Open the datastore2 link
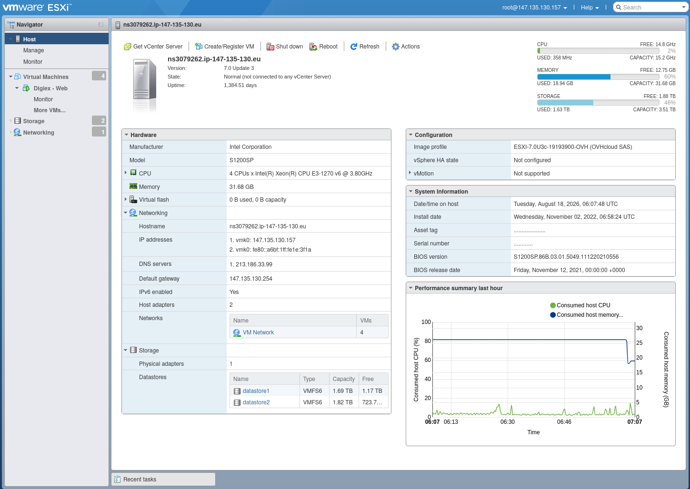The height and width of the screenshot is (489, 690). [x=256, y=402]
